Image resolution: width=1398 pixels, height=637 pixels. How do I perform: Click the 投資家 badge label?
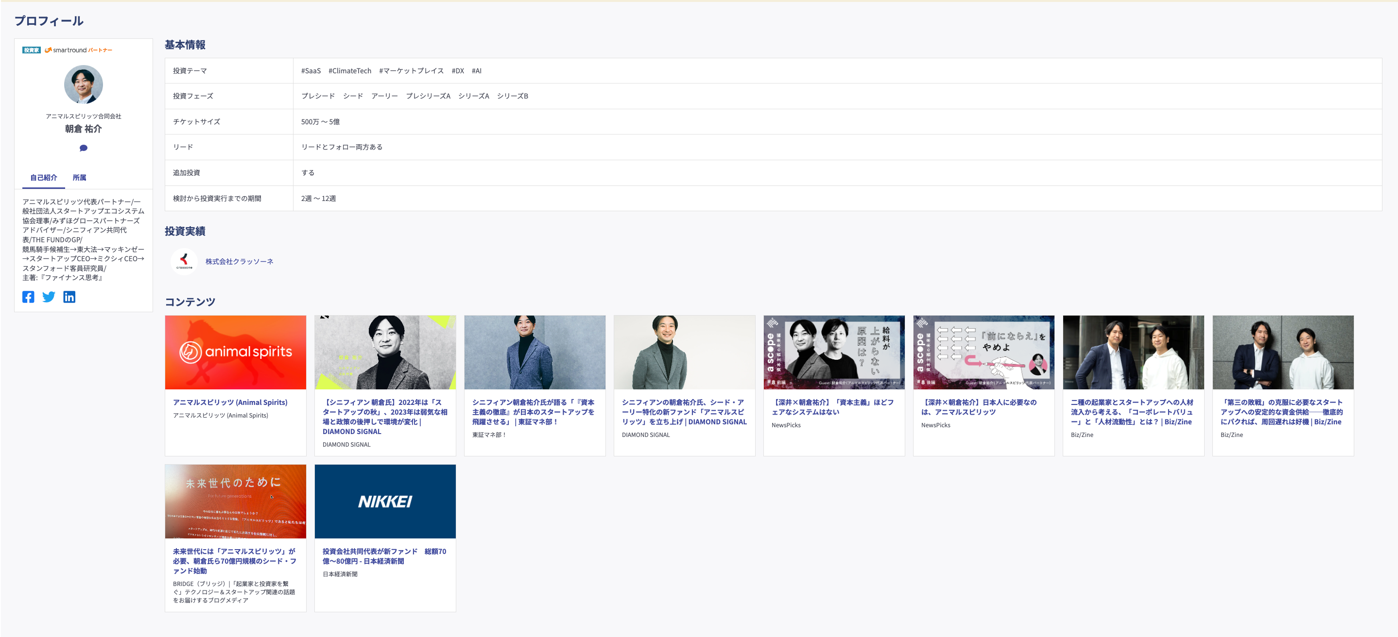(32, 50)
